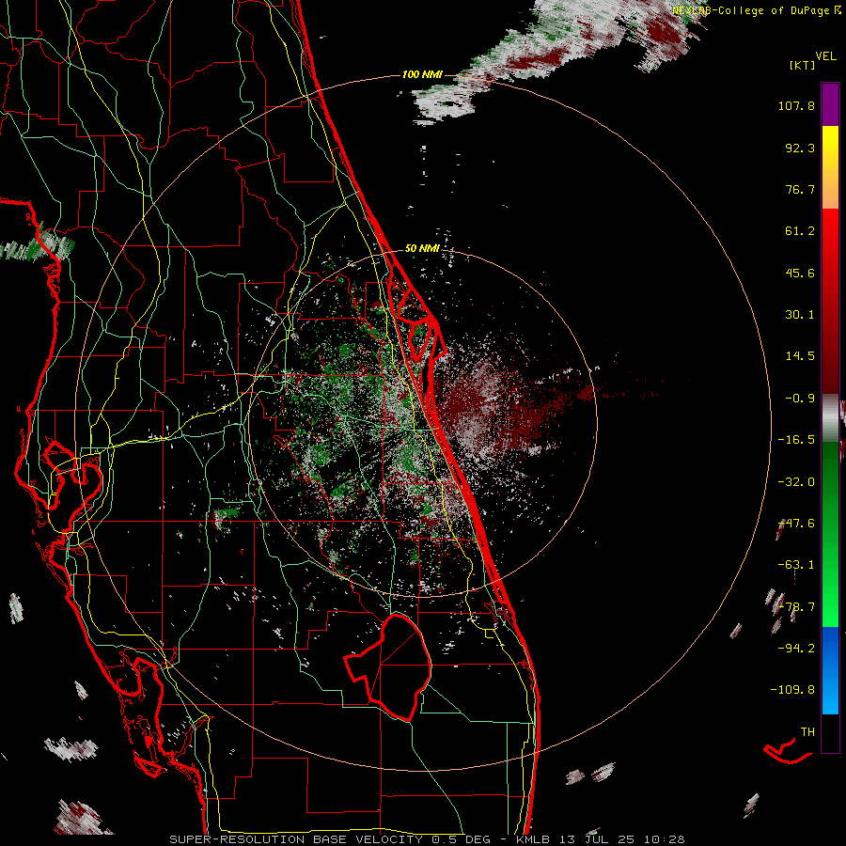
Task: Click the NEXLAB-College of DuPage watermark text
Action: click(x=756, y=10)
